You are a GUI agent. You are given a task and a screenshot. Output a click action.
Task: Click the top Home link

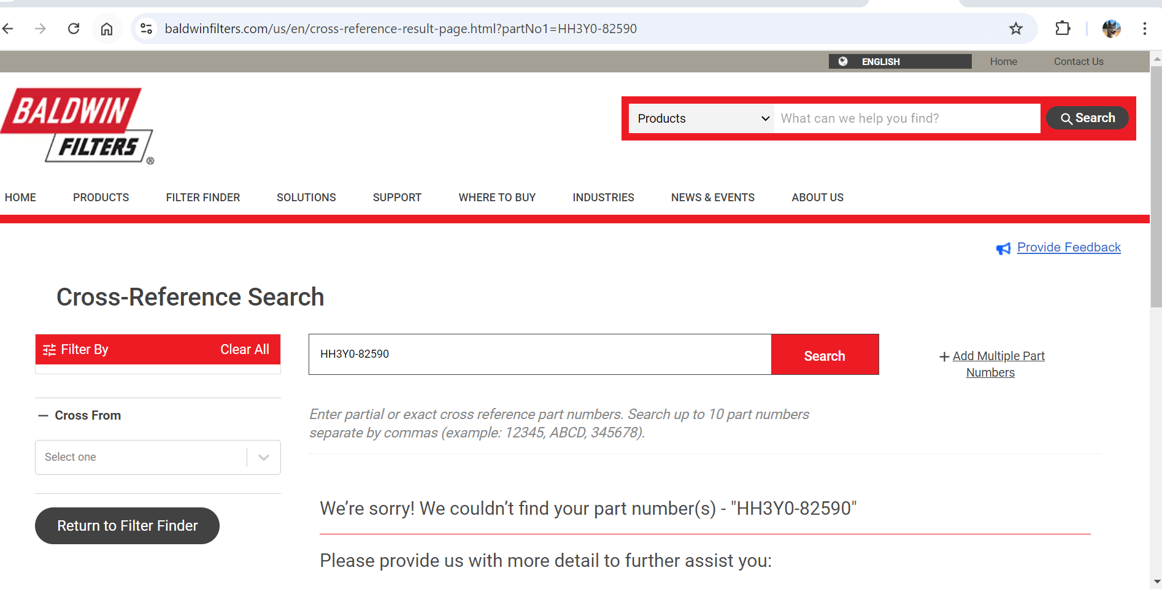pos(1004,61)
